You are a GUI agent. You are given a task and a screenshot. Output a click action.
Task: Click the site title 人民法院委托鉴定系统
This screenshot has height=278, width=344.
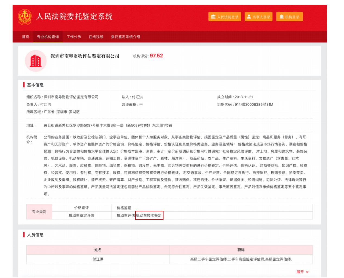point(74,17)
